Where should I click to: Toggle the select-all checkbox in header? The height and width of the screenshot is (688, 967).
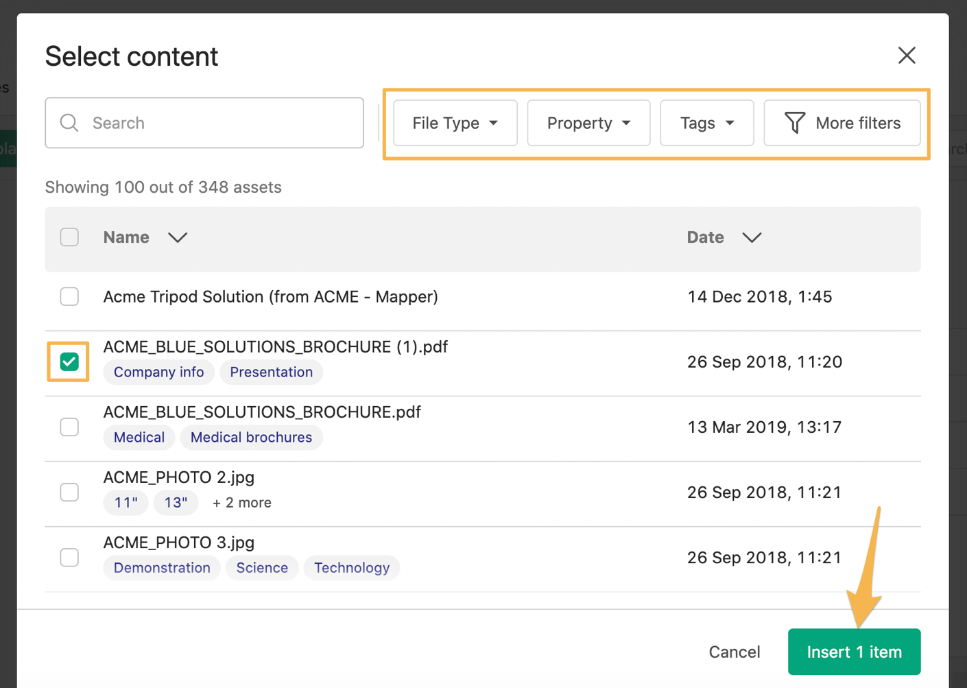69,237
